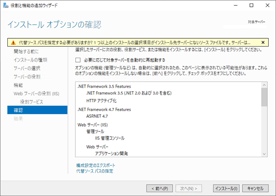Image resolution: width=276 pixels, height=196 pixels.
Task: Click the 前へ(P) back button
Action: click(160, 188)
